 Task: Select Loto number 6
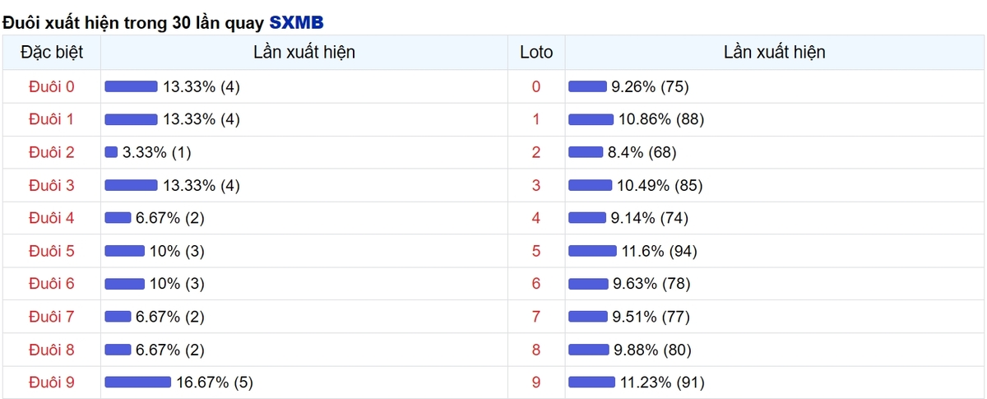536,284
